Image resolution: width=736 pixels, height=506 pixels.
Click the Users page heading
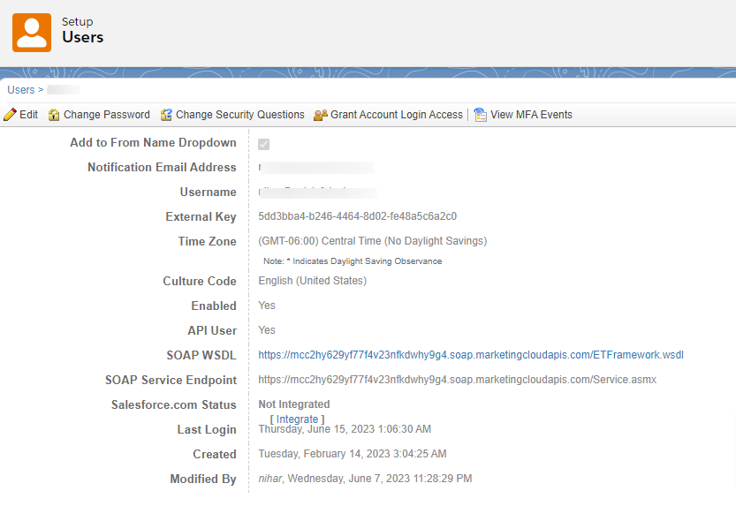click(83, 37)
